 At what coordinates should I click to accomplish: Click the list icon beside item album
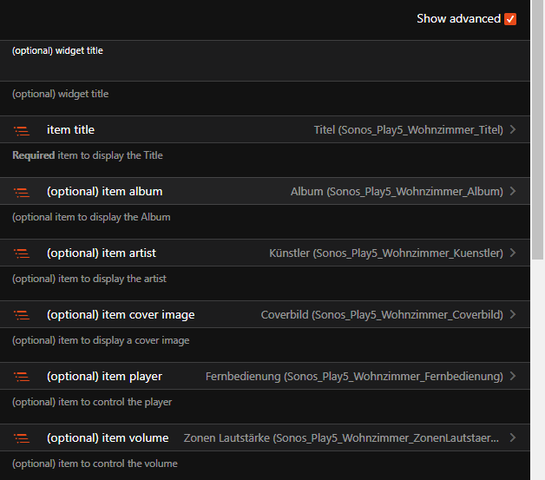click(22, 192)
